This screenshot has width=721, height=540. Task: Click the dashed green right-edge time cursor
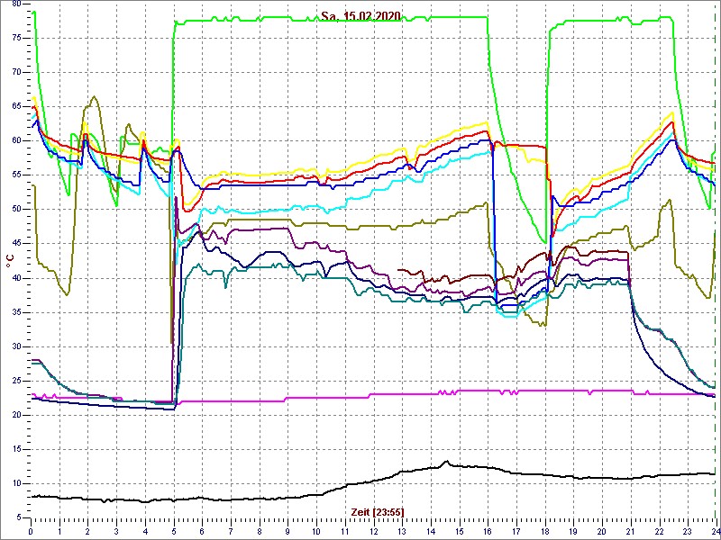coord(715,270)
